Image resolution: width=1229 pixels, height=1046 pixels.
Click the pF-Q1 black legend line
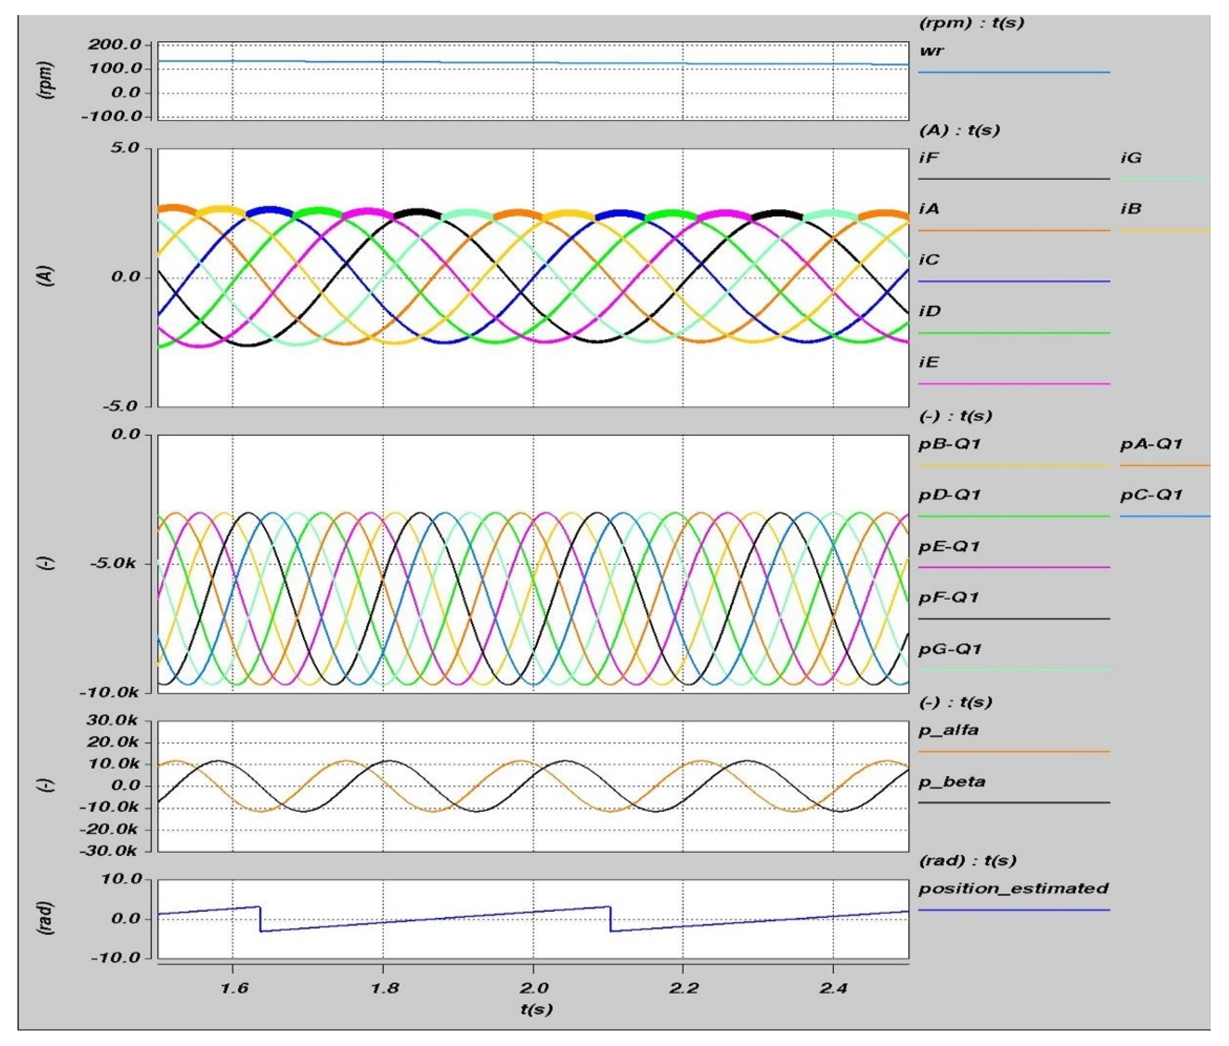pos(1013,619)
